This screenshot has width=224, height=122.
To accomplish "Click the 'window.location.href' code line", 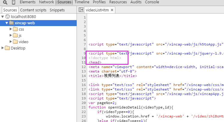I will click(165, 116).
